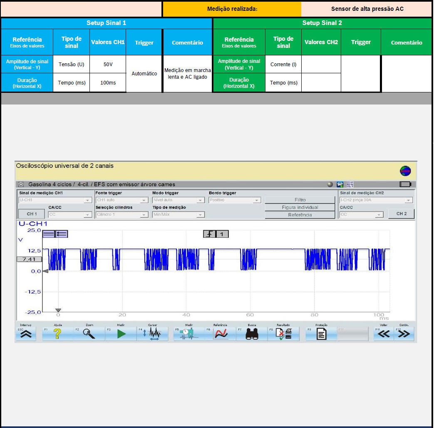Open the Resultado print icon
The width and height of the screenshot is (434, 428).
pos(285,334)
